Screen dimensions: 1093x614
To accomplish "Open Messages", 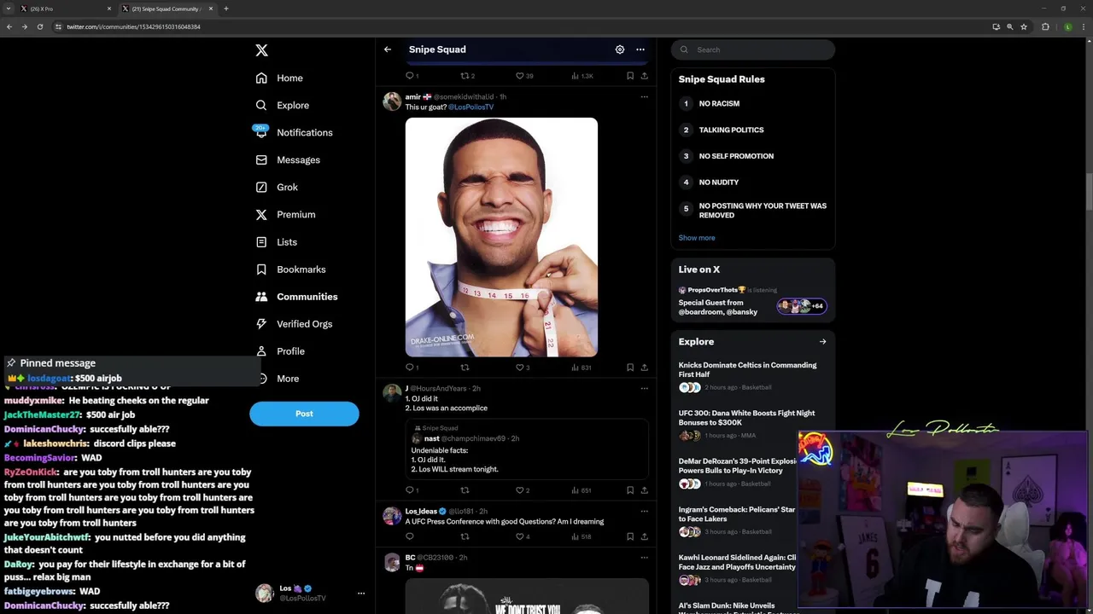I will (288, 159).
